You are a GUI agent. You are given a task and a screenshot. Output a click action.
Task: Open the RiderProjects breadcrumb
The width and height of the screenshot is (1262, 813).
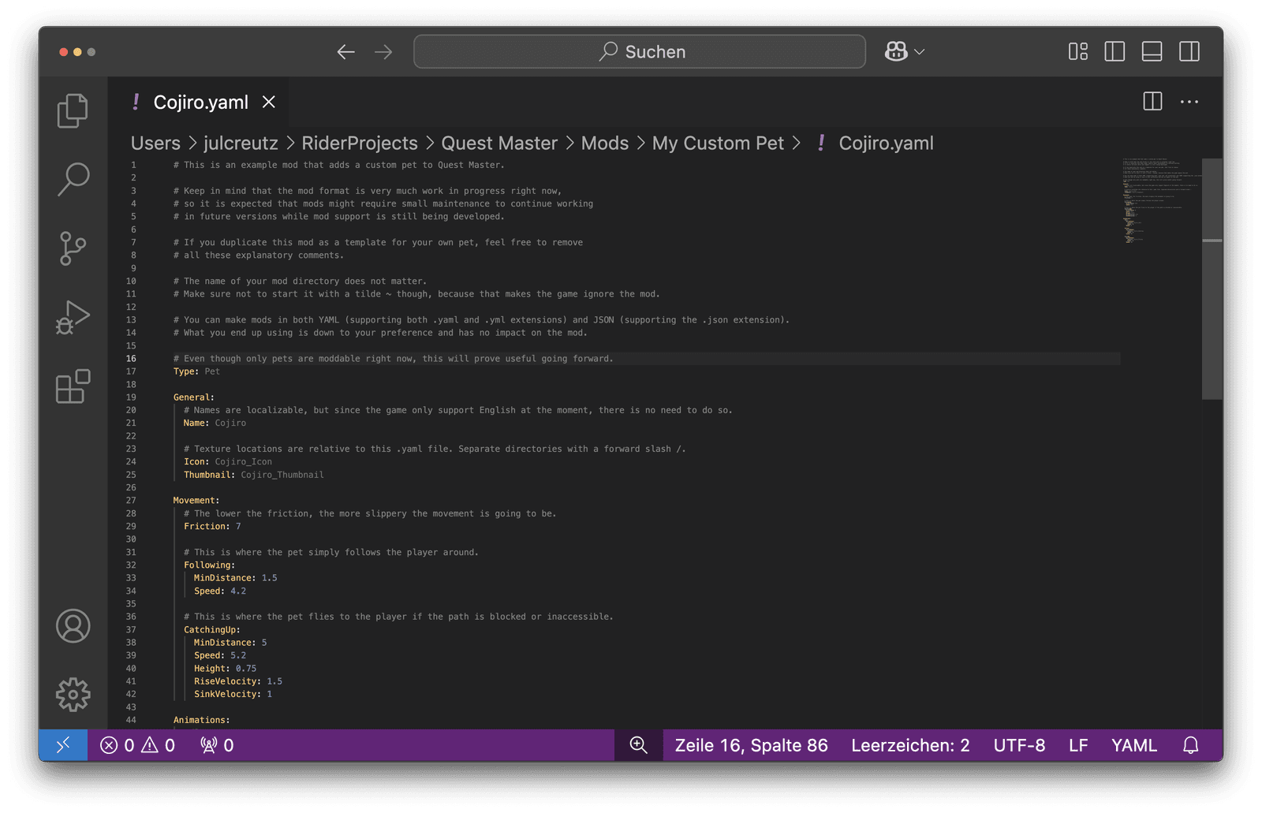click(x=360, y=144)
